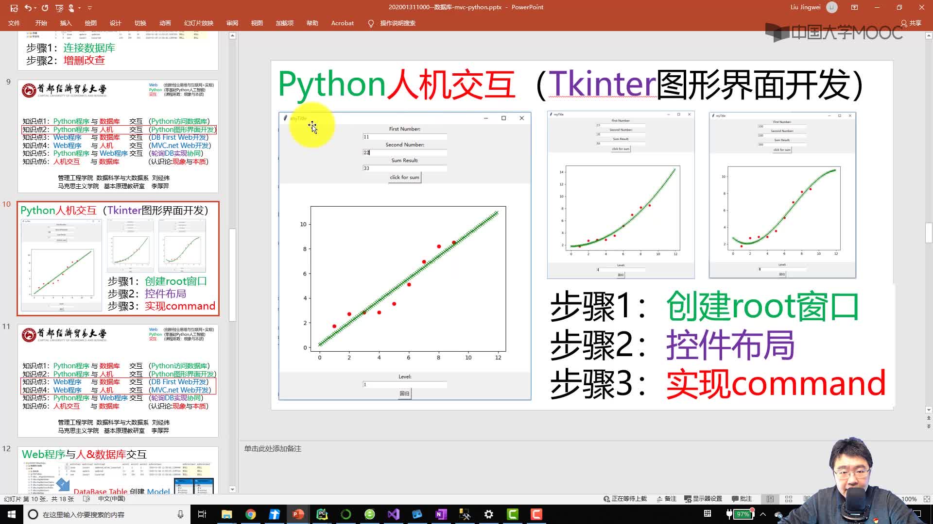
Task: Switch to the 开始 ribbon tab
Action: coord(41,23)
